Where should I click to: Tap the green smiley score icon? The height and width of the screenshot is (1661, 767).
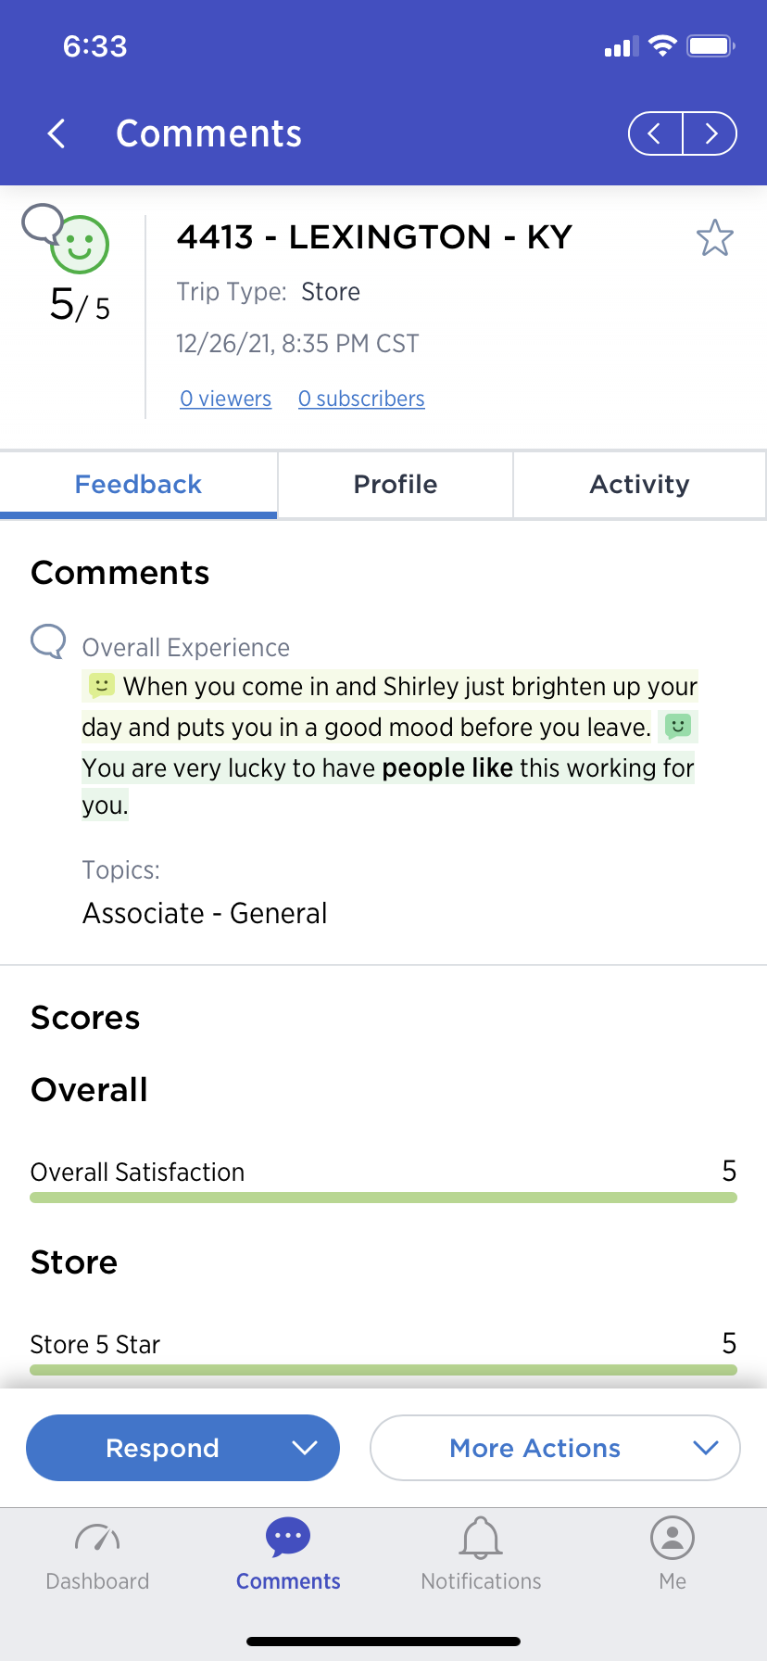point(80,246)
